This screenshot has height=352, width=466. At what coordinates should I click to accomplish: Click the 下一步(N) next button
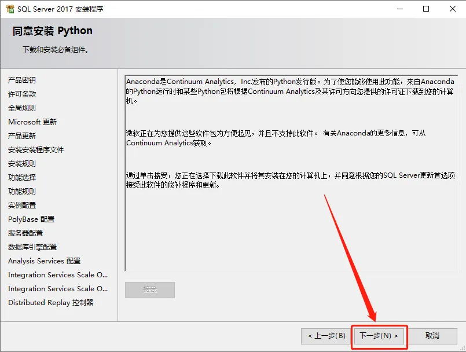[379, 336]
